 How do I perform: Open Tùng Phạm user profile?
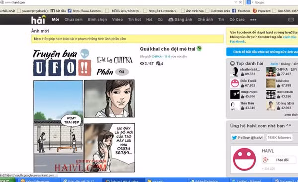point(249,92)
